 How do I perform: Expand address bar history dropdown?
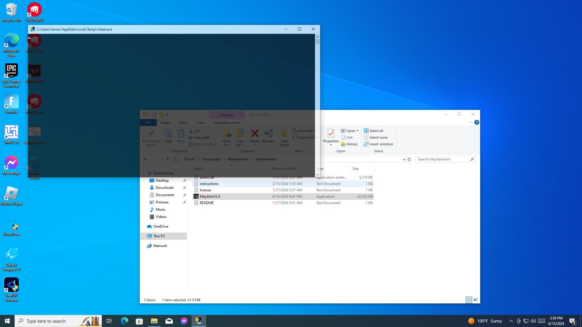coord(404,160)
